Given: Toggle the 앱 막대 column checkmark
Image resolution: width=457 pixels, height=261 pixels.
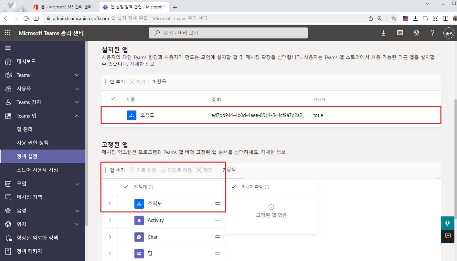Looking at the screenshot, I should (126, 187).
